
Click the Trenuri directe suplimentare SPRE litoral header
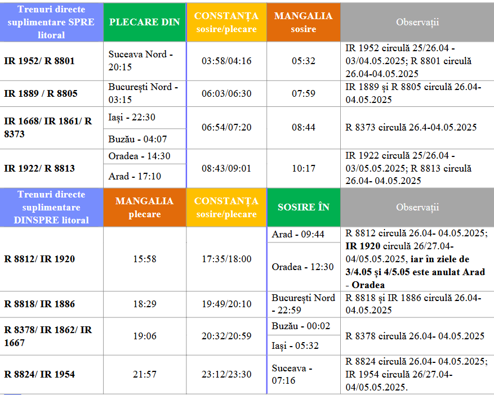(51, 22)
